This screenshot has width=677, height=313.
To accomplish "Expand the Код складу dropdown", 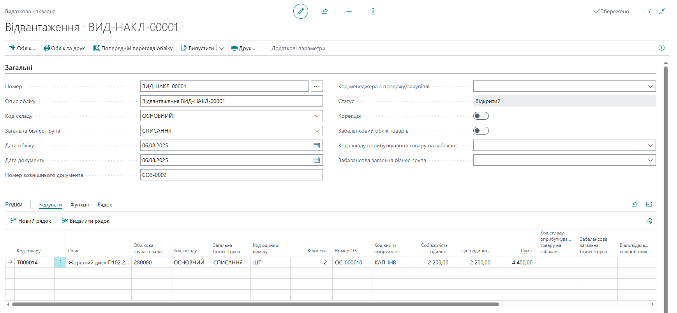I will 317,116.
